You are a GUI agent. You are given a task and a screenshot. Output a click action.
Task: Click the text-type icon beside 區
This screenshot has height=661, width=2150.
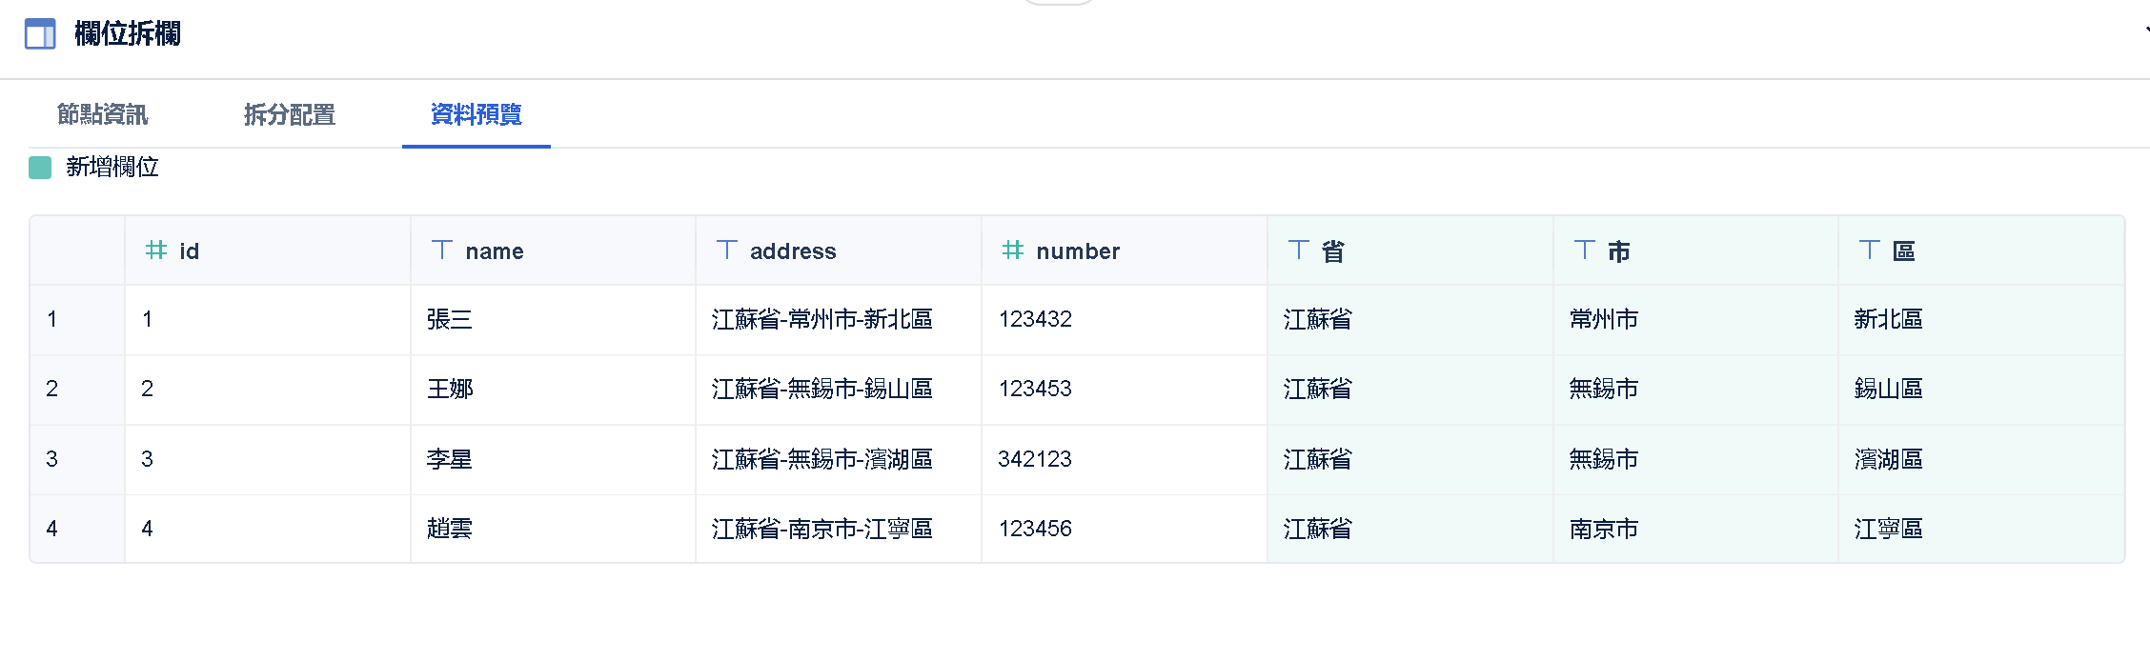[x=1869, y=250]
